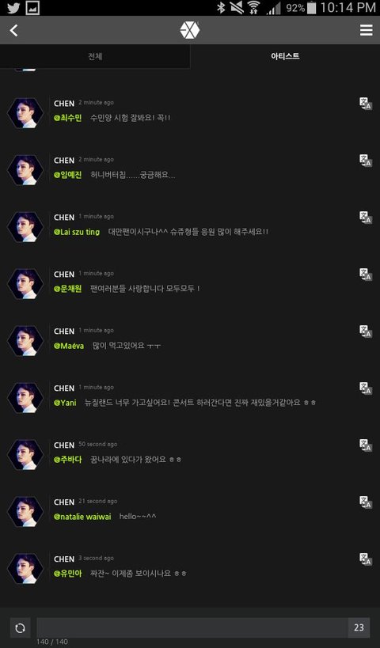Translate CHEN's message to @최수민
This screenshot has height=648, width=380.
(x=365, y=104)
